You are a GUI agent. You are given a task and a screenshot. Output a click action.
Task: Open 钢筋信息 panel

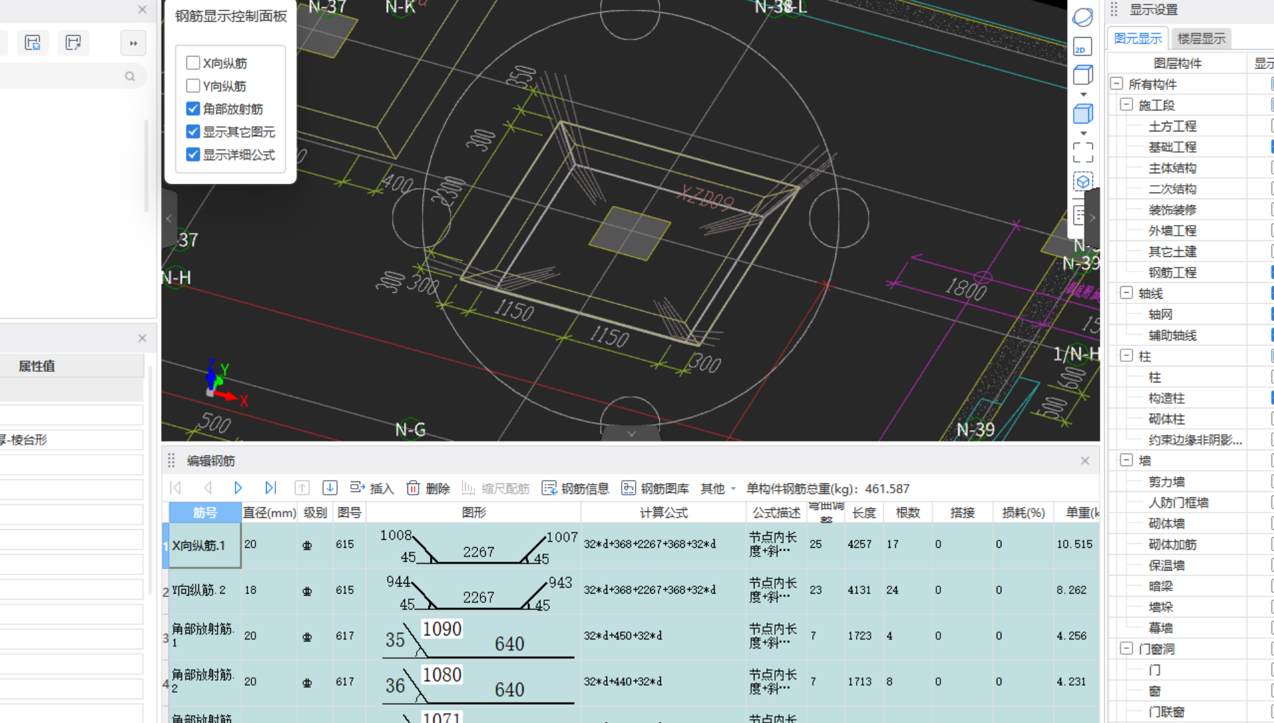pyautogui.click(x=575, y=489)
